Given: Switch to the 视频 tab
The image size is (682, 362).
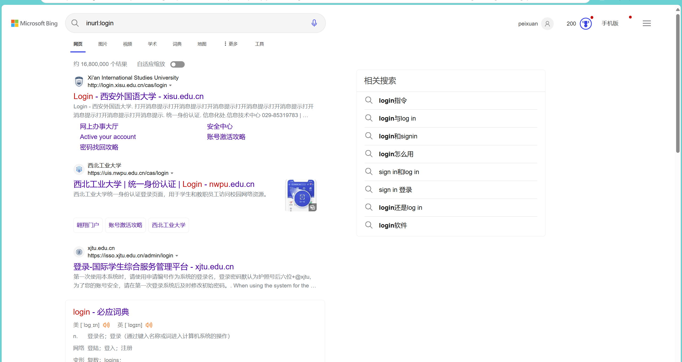Looking at the screenshot, I should pyautogui.click(x=127, y=44).
